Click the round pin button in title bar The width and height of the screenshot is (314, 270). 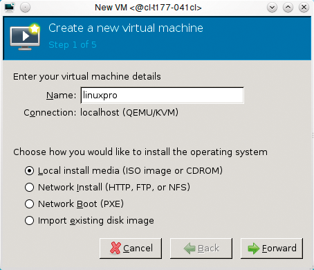click(25, 8)
